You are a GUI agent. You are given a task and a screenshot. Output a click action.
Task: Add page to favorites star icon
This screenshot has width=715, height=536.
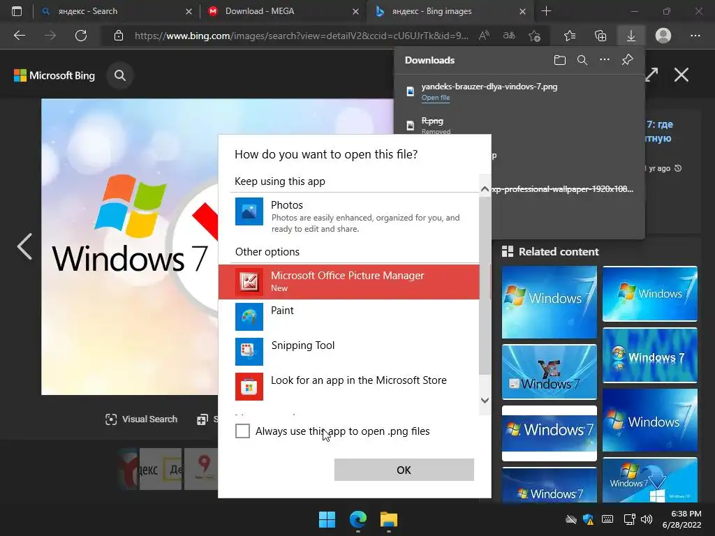point(534,36)
